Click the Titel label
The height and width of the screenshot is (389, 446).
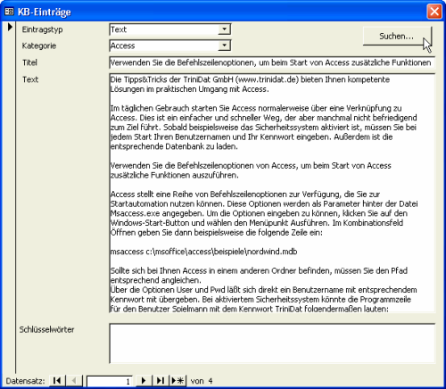coord(29,62)
